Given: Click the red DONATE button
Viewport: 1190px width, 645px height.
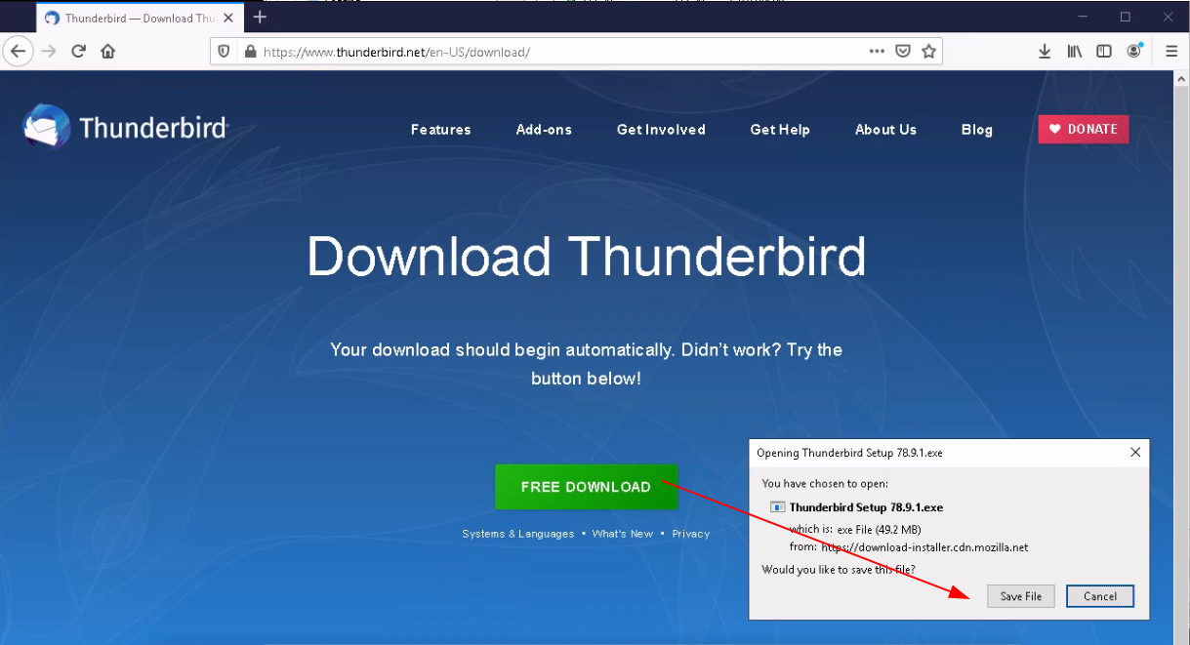Looking at the screenshot, I should coord(1084,129).
